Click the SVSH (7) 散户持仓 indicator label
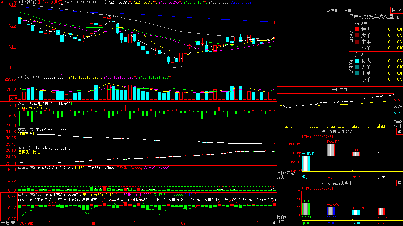The height and width of the screenshot is (226, 403). pos(35,148)
